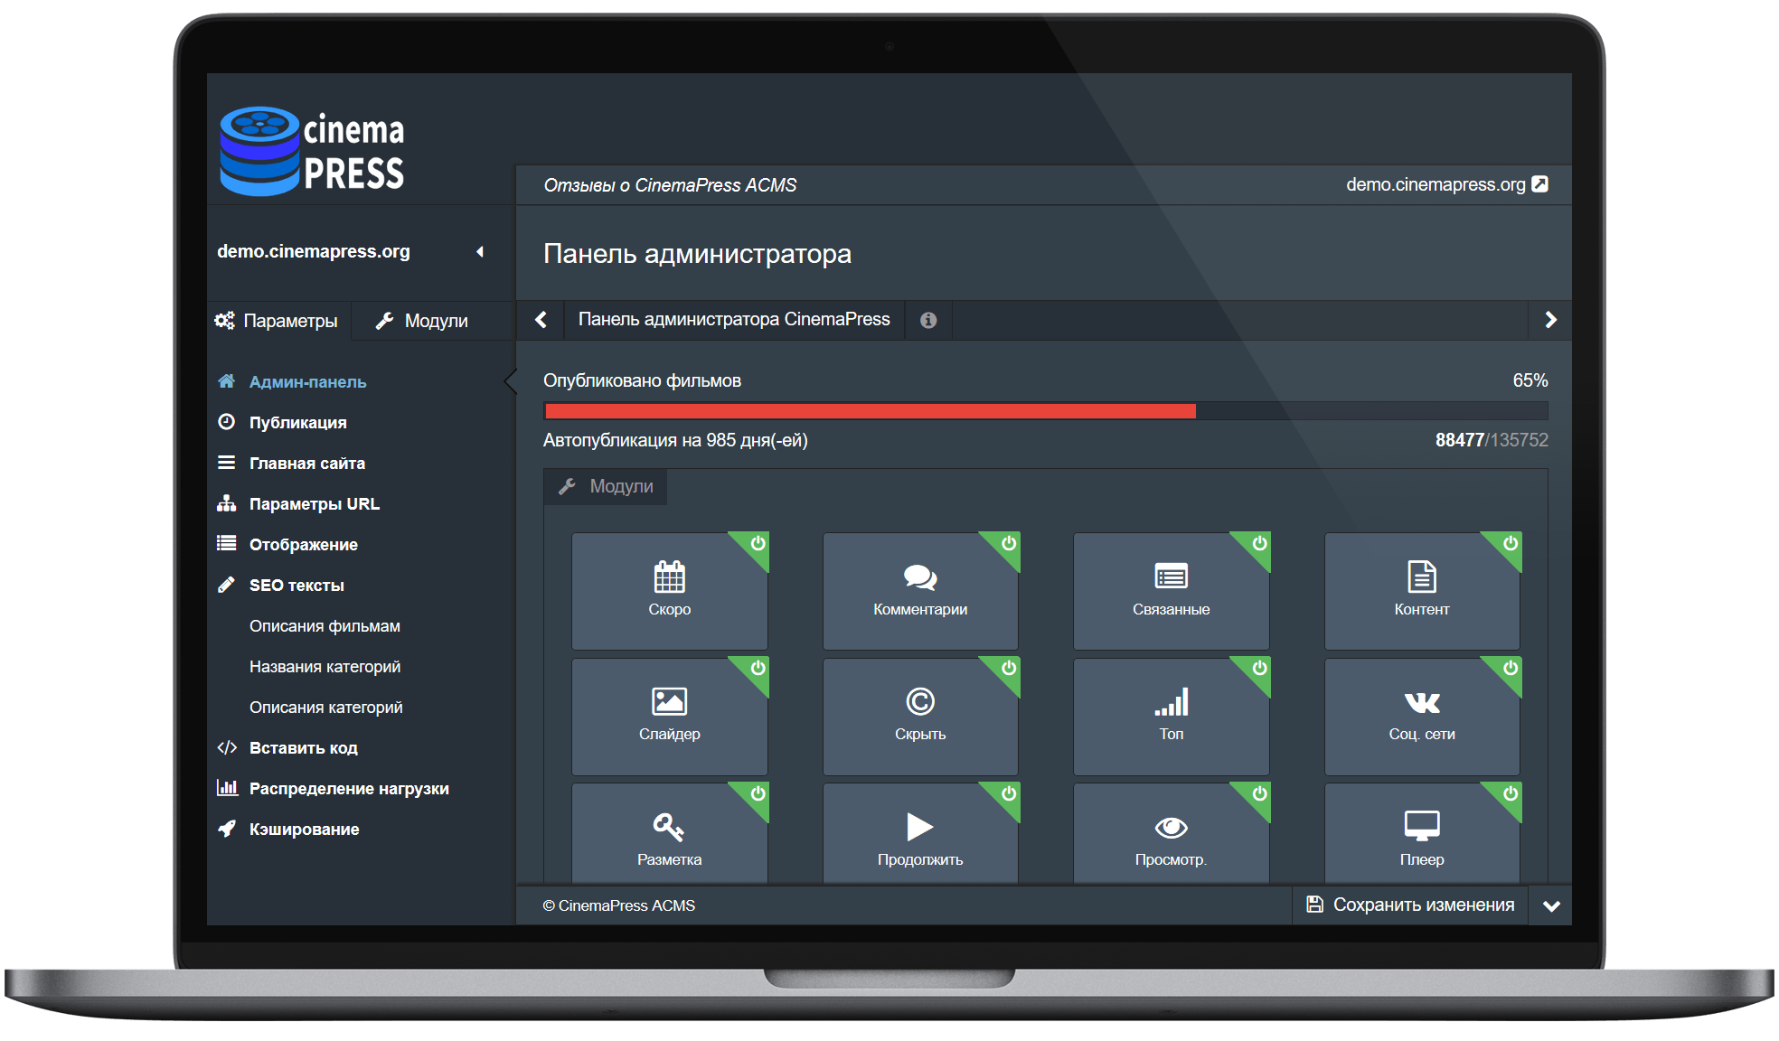Open the Связанные list module tile

(x=1171, y=590)
